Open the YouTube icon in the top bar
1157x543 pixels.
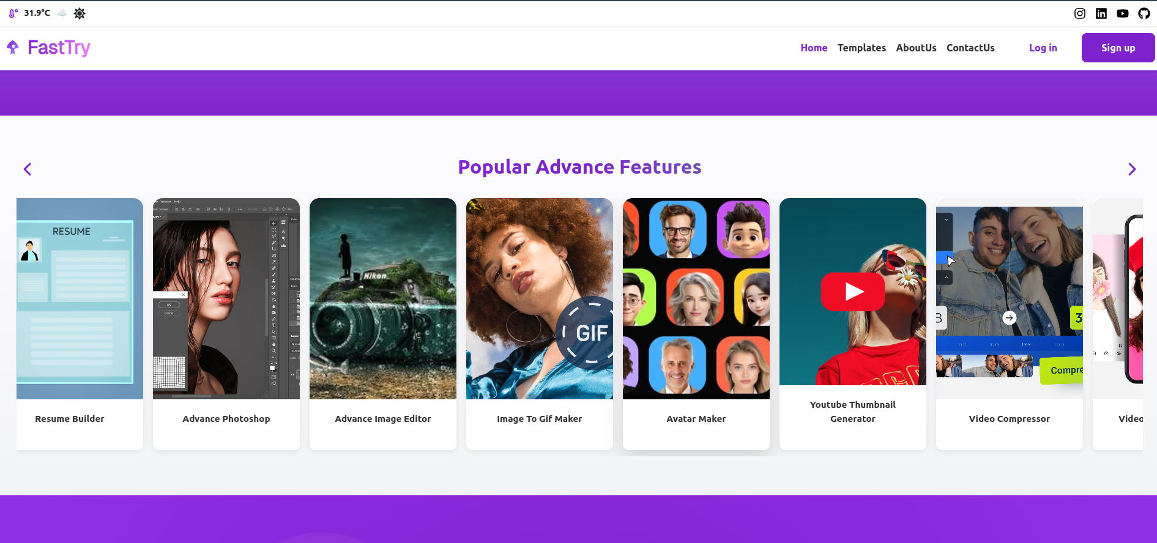click(1123, 13)
